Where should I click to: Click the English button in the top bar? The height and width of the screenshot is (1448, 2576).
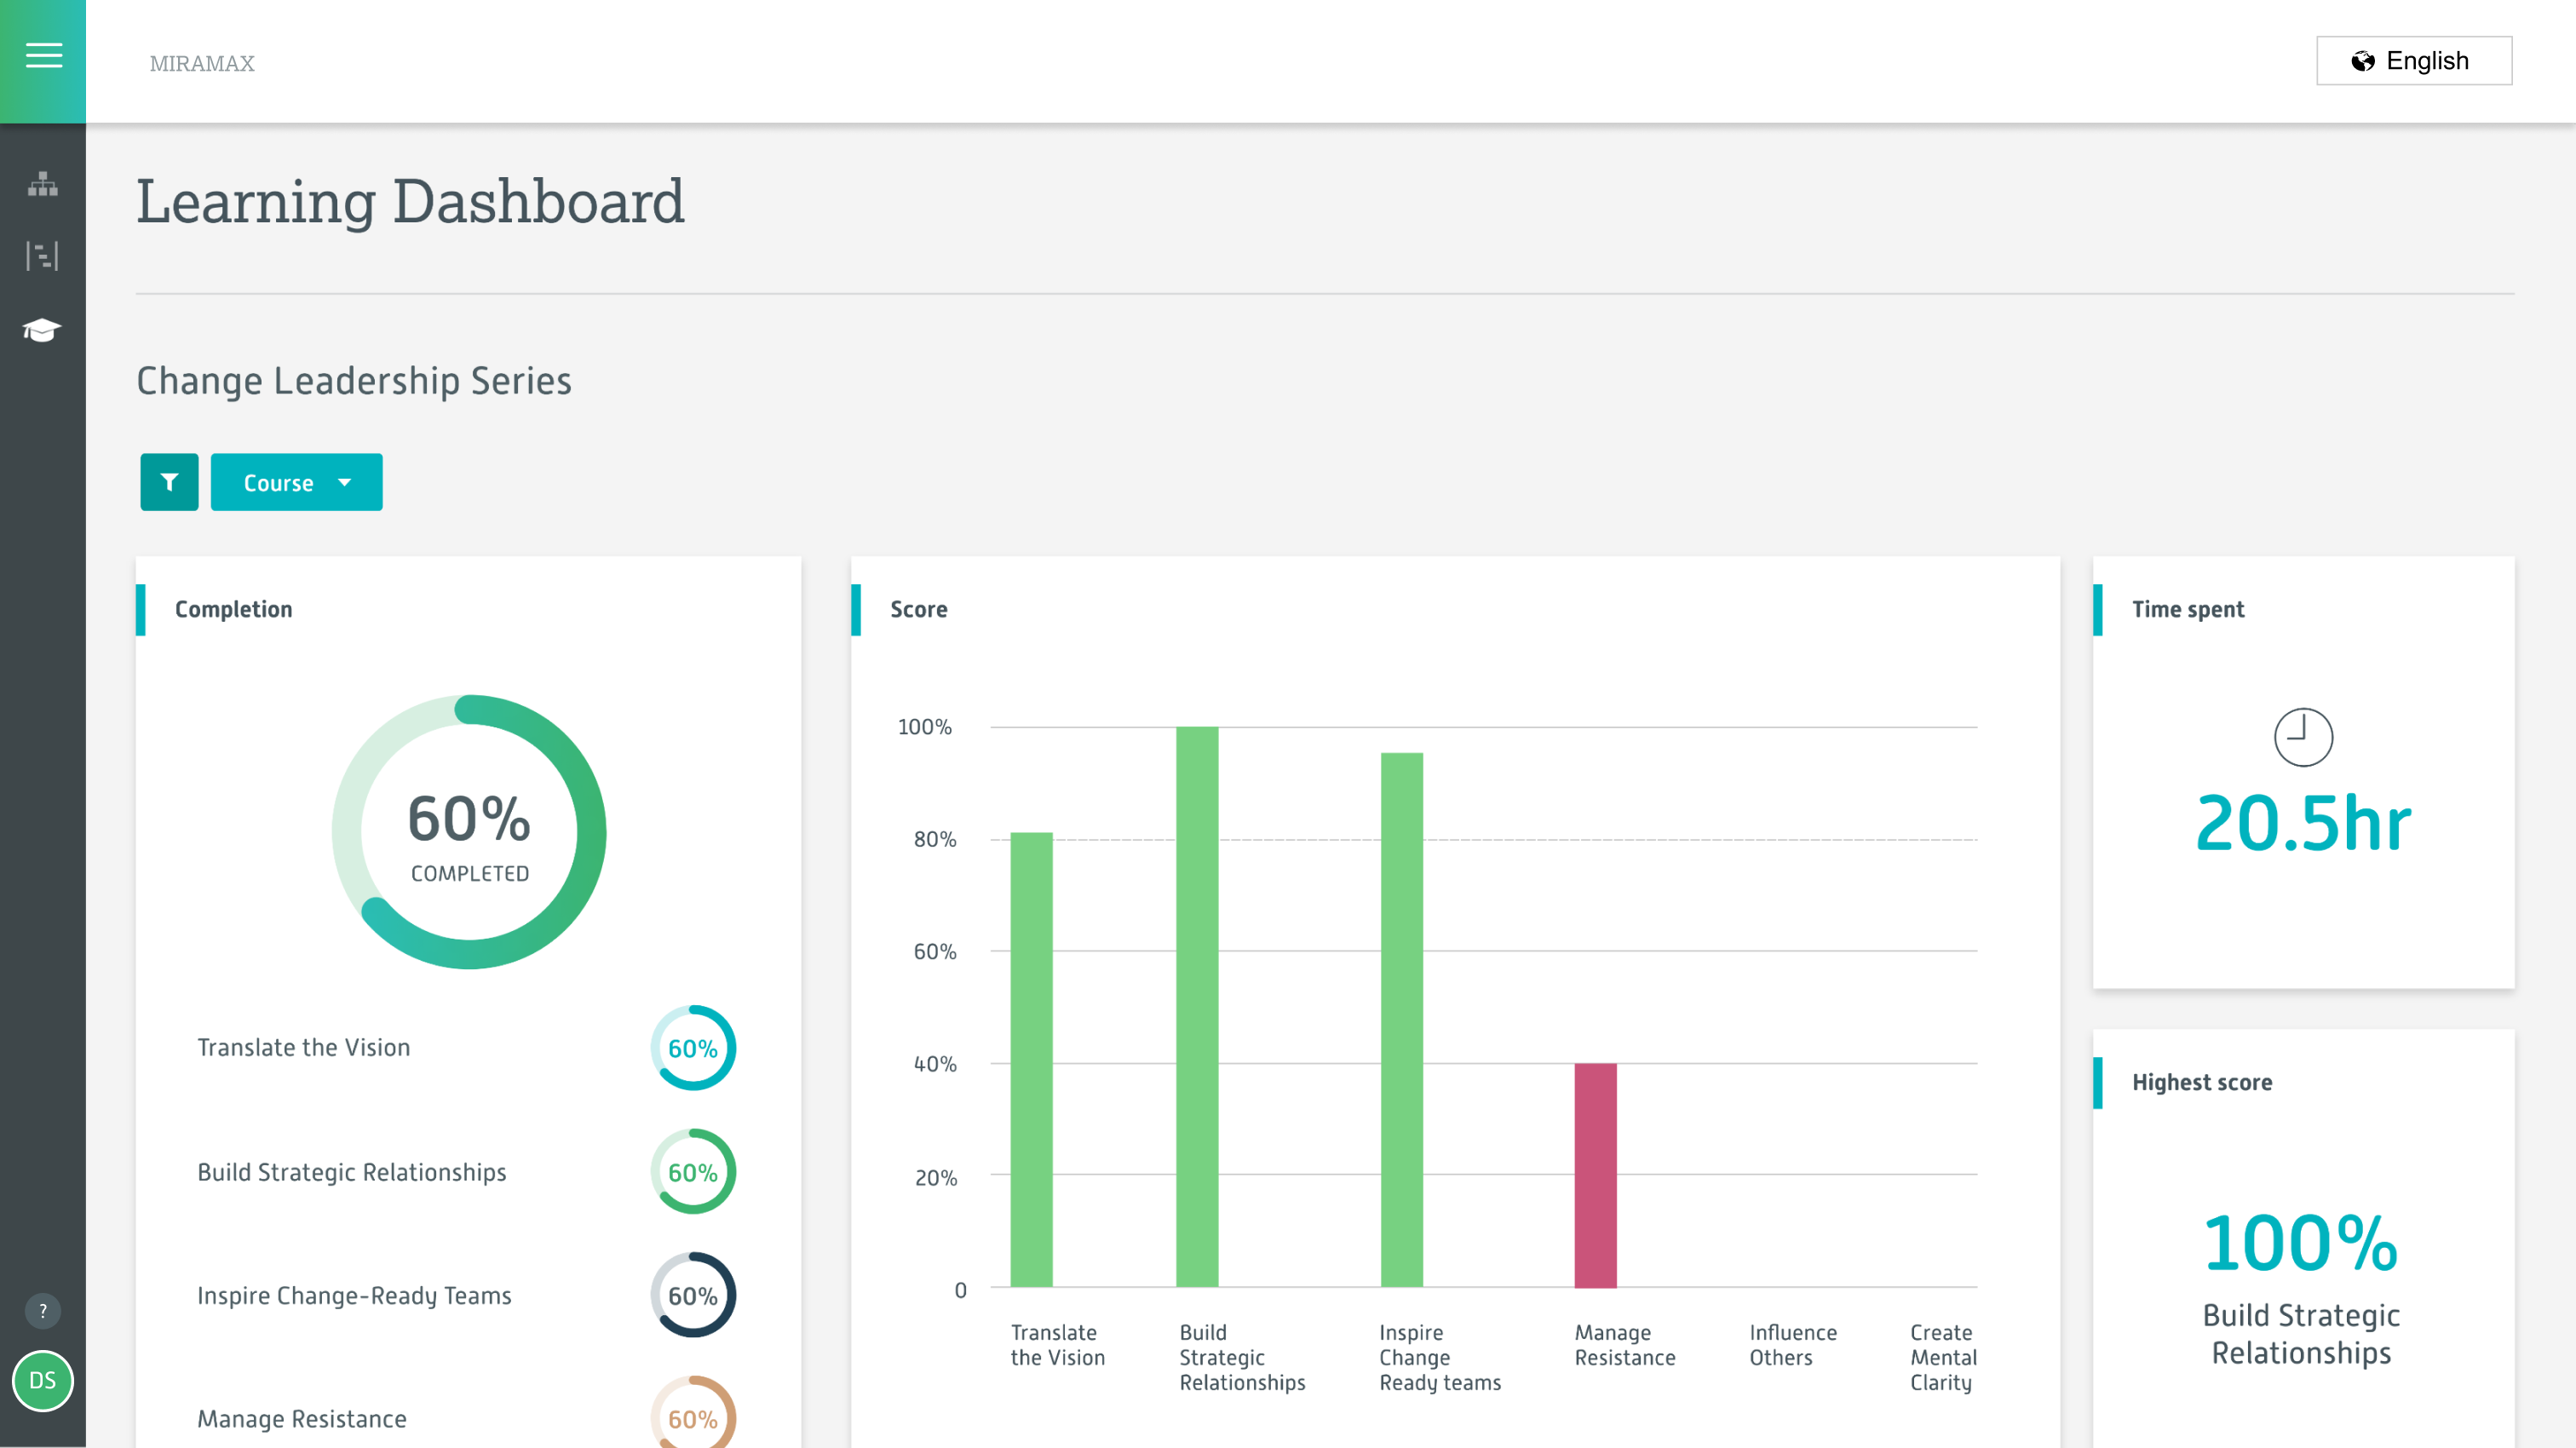pyautogui.click(x=2414, y=60)
